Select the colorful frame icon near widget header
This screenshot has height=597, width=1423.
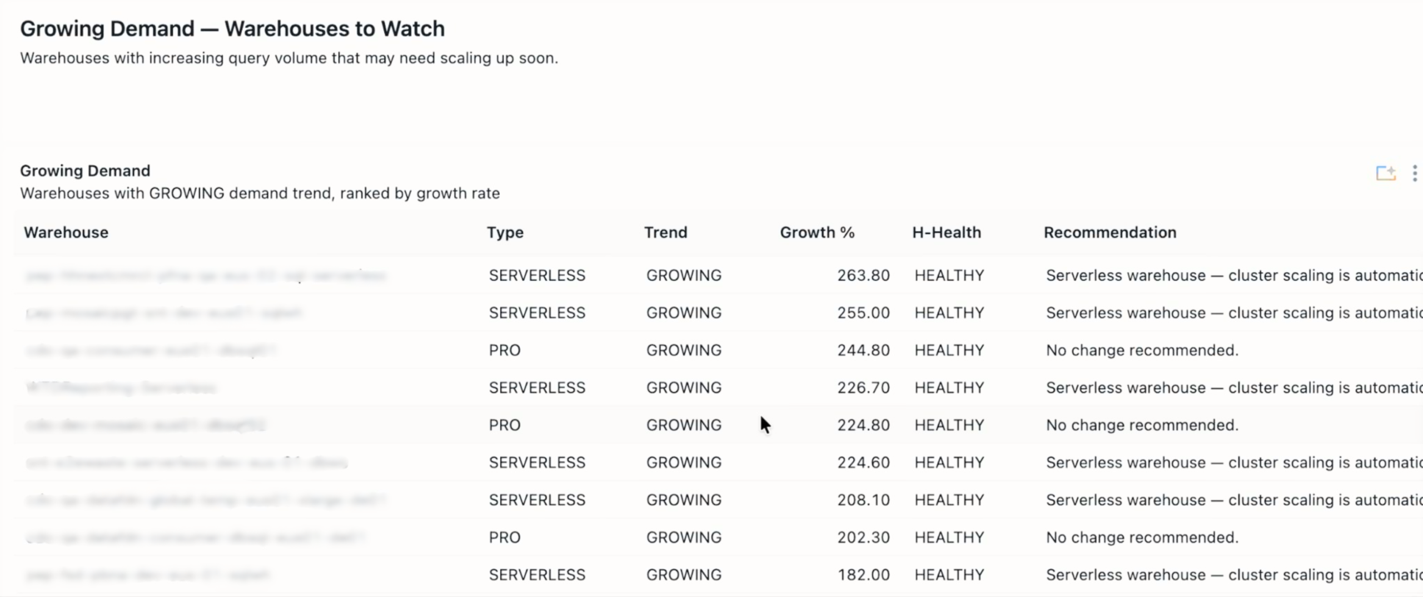(x=1385, y=173)
